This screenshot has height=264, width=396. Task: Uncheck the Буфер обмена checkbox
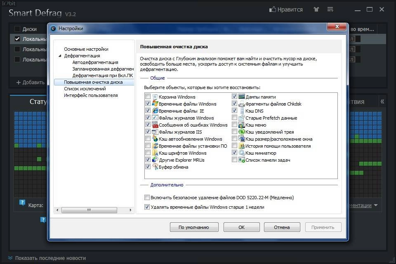click(148, 167)
